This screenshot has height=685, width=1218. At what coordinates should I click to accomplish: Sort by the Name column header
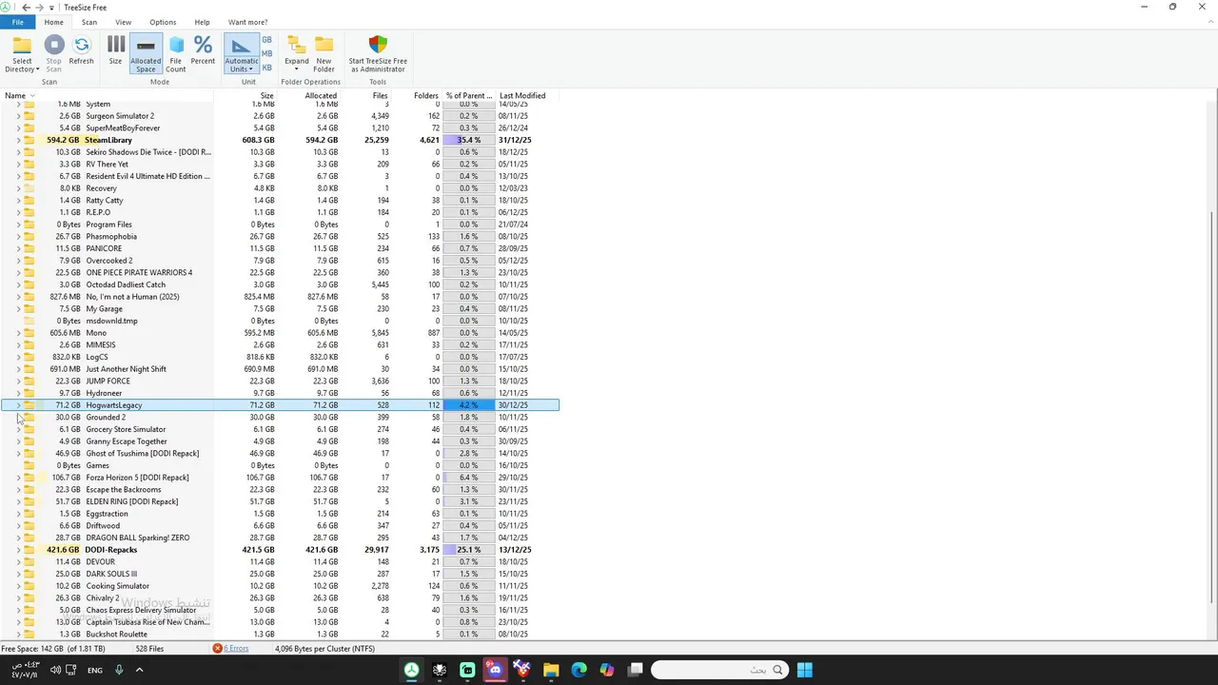click(x=108, y=96)
